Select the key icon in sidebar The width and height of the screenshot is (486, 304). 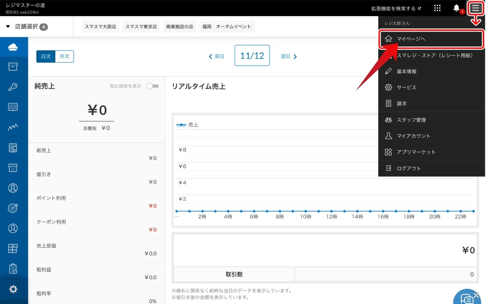point(13,87)
